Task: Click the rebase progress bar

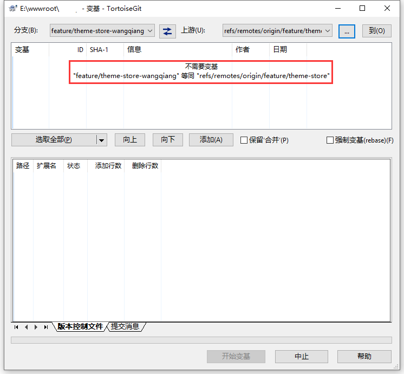Action: pos(201,340)
